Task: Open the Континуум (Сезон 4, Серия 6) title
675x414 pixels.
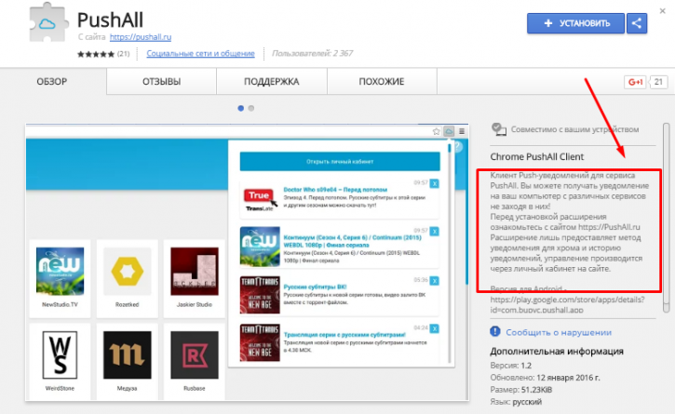Action: click(352, 241)
